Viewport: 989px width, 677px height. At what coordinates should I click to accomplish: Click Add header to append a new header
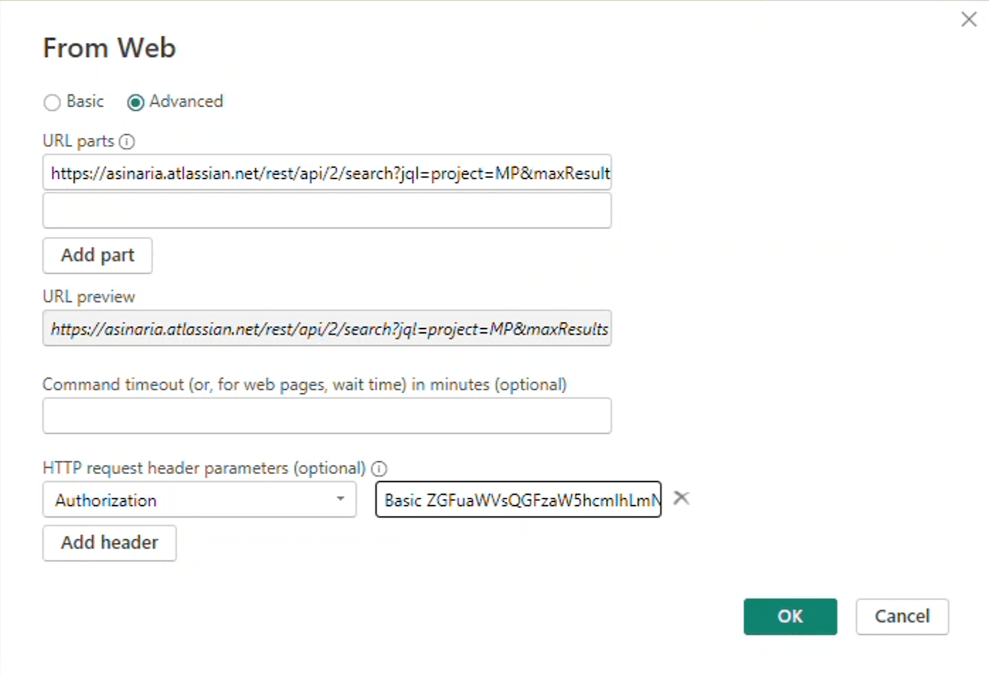click(x=109, y=543)
